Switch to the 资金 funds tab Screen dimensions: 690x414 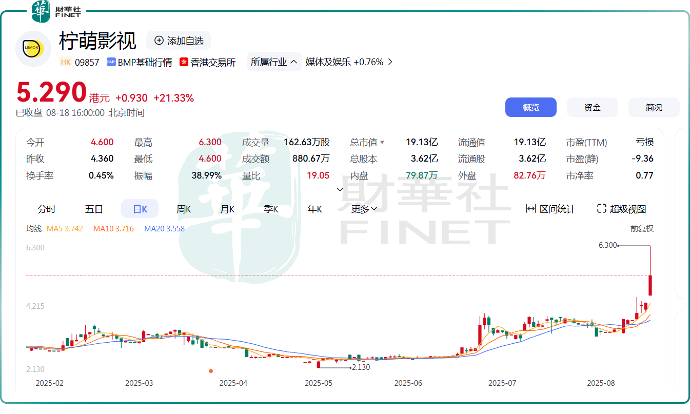click(x=593, y=107)
